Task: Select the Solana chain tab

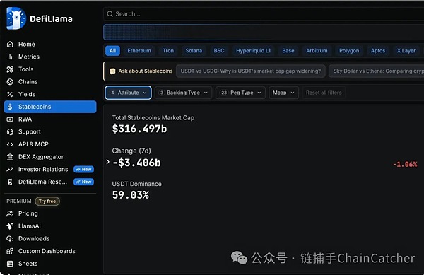Action: (194, 51)
